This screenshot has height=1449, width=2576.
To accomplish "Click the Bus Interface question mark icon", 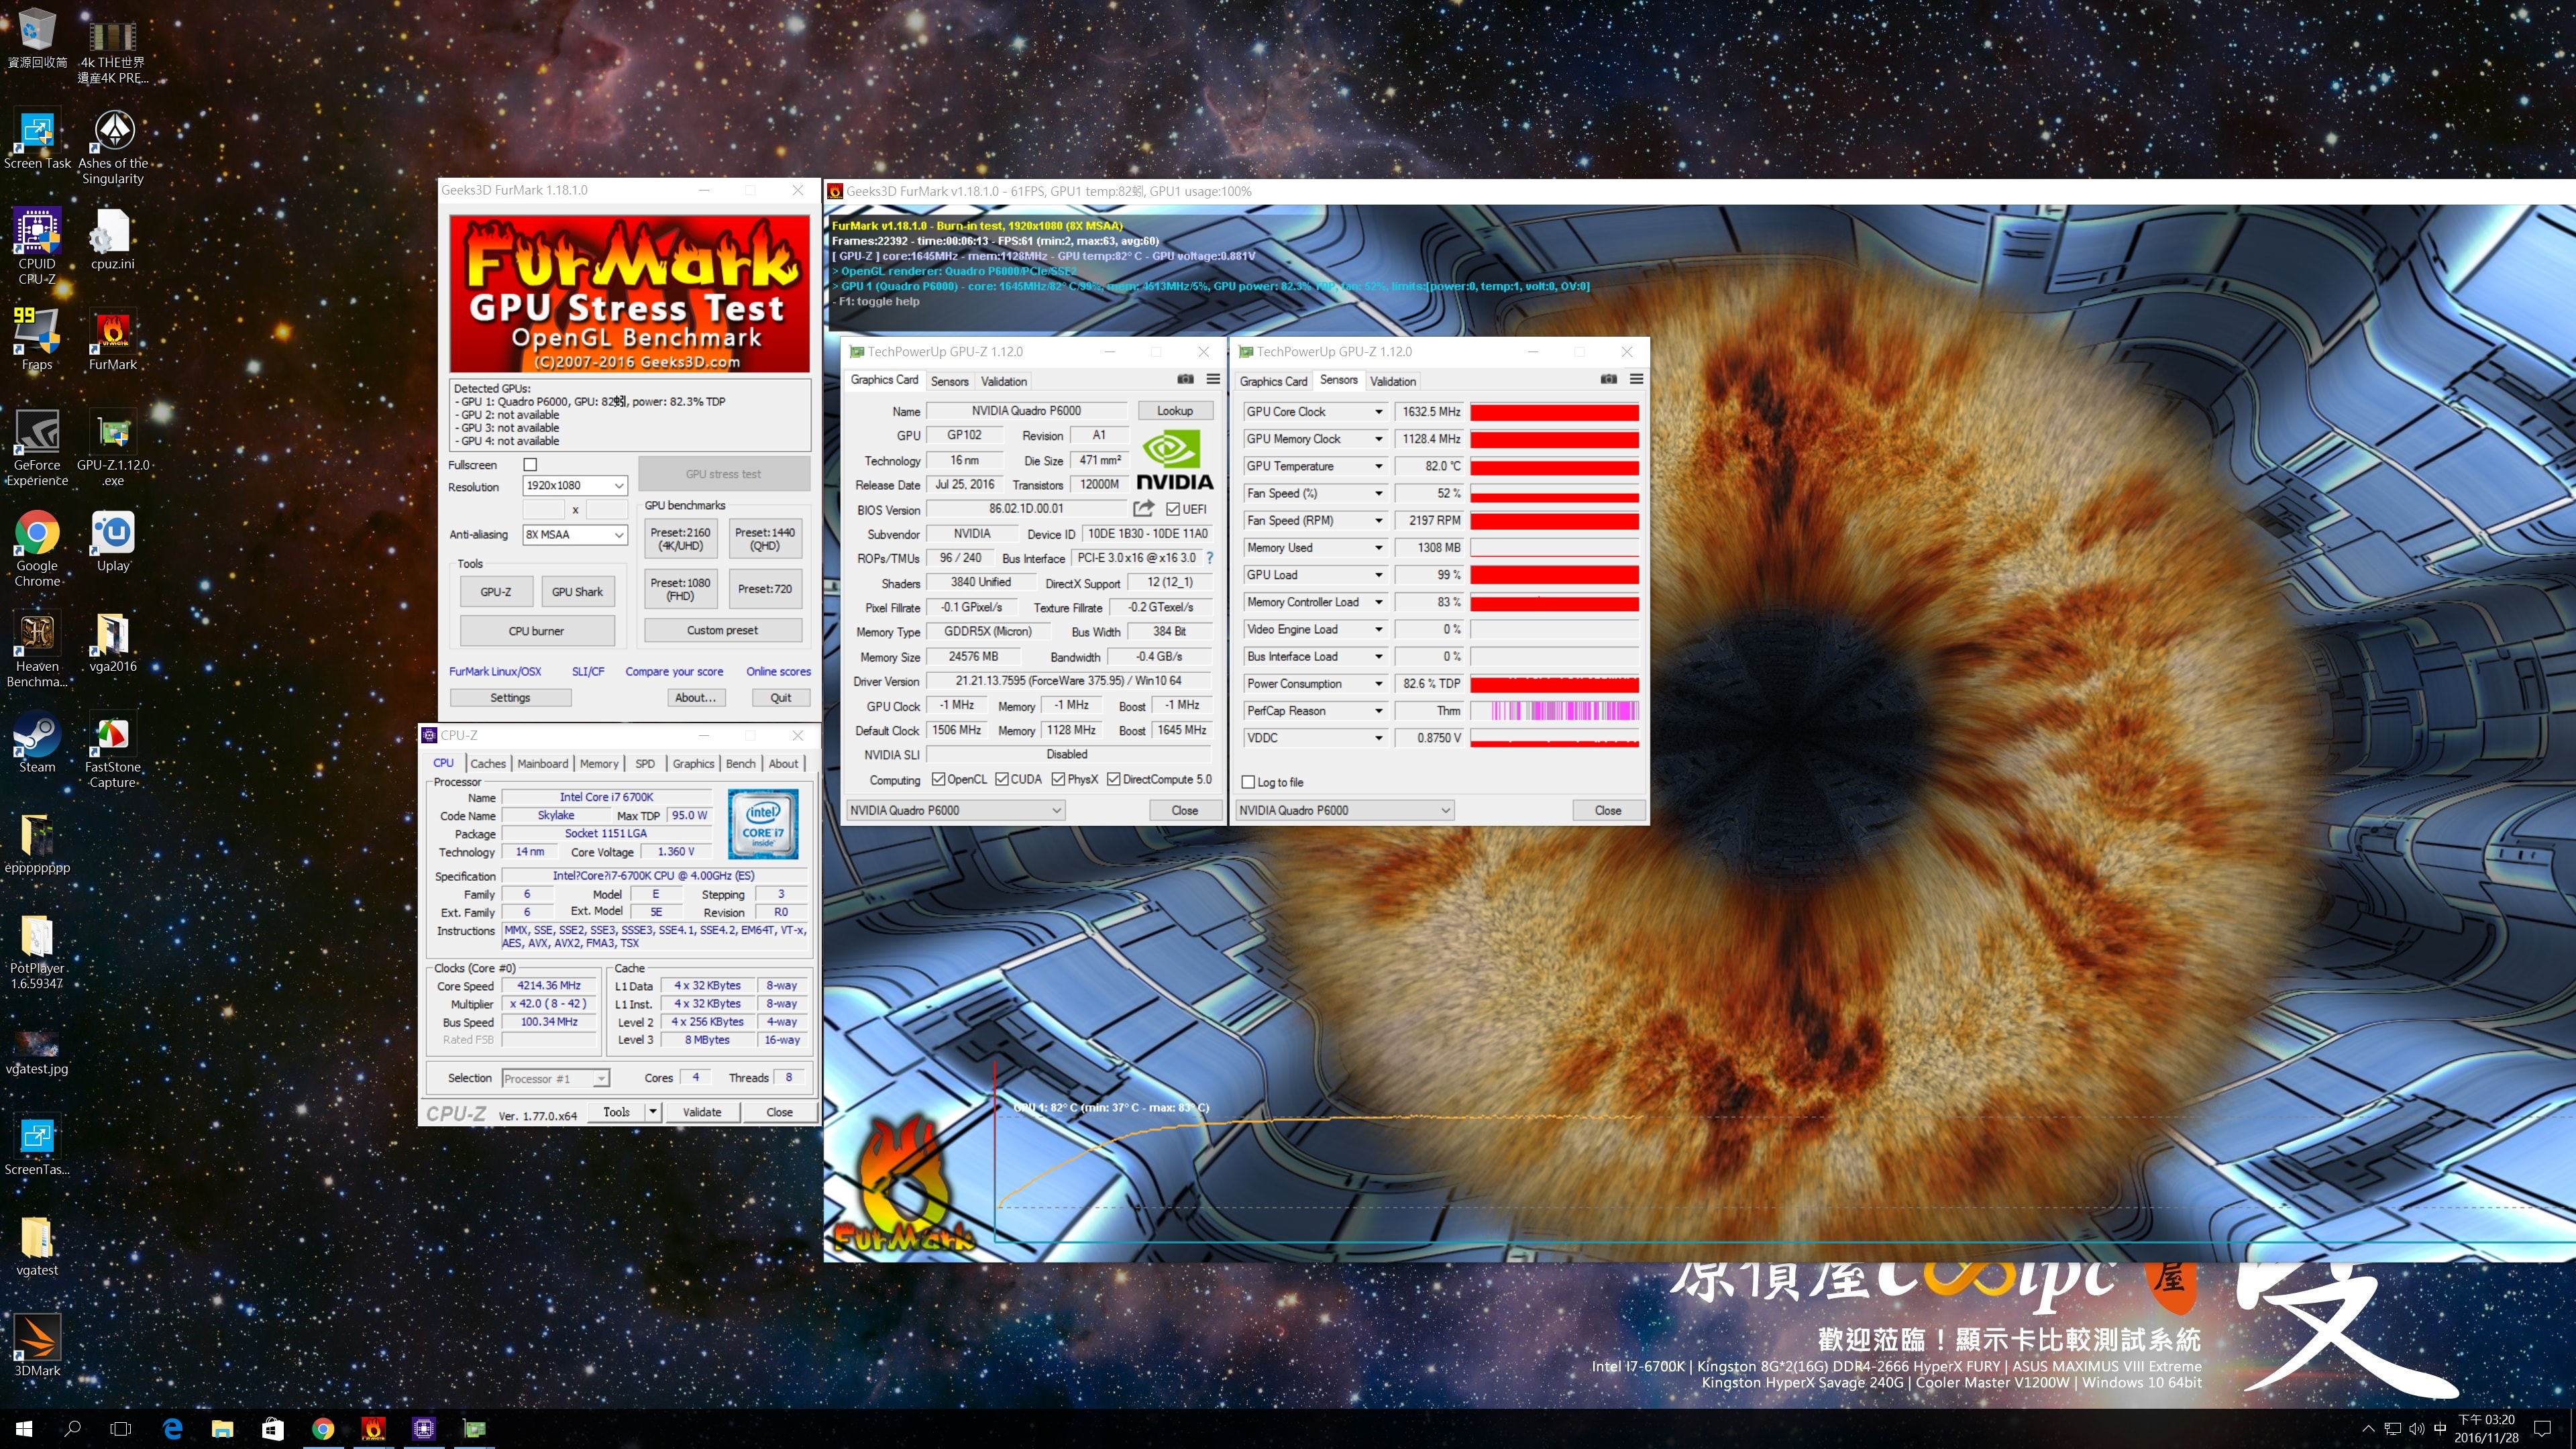I will (x=1209, y=558).
